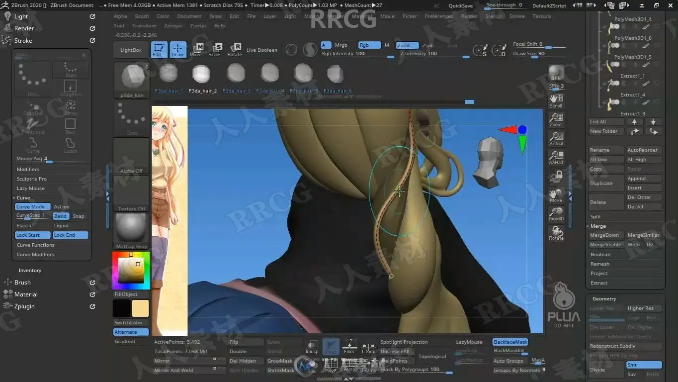678x382 pixels.
Task: Toggle the BackfaceMask option
Action: pyautogui.click(x=510, y=342)
